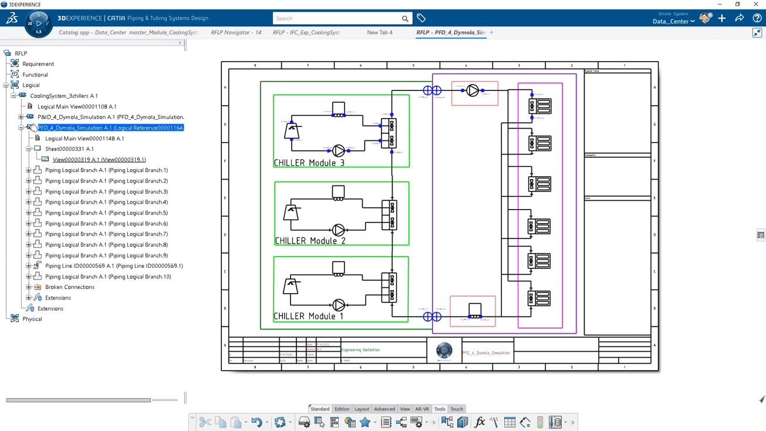766x431 pixels.
Task: Click the star Favorites icon in toolbar
Action: (365, 422)
